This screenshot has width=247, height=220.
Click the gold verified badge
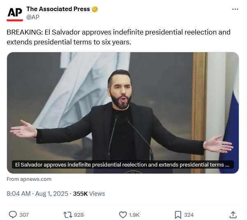click(x=94, y=9)
